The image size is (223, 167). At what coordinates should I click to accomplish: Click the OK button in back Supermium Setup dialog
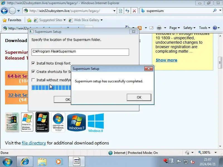pyautogui.click(x=62, y=99)
